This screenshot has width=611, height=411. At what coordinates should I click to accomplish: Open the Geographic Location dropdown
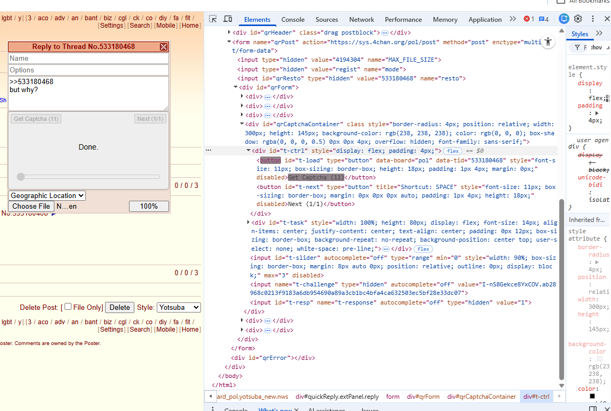(47, 196)
